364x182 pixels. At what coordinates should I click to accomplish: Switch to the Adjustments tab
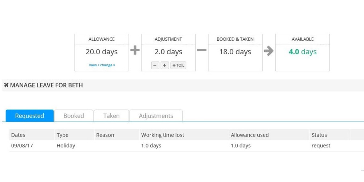coord(156,116)
